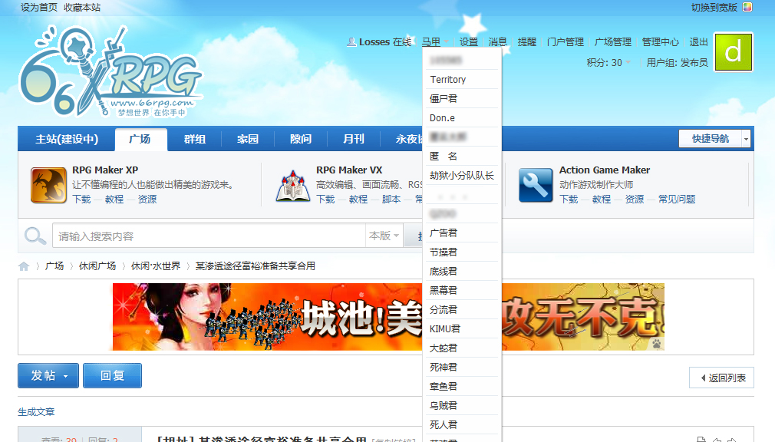Screen dimensions: 775x442
Task: Select 章鱼君 from the list
Action: click(x=462, y=386)
